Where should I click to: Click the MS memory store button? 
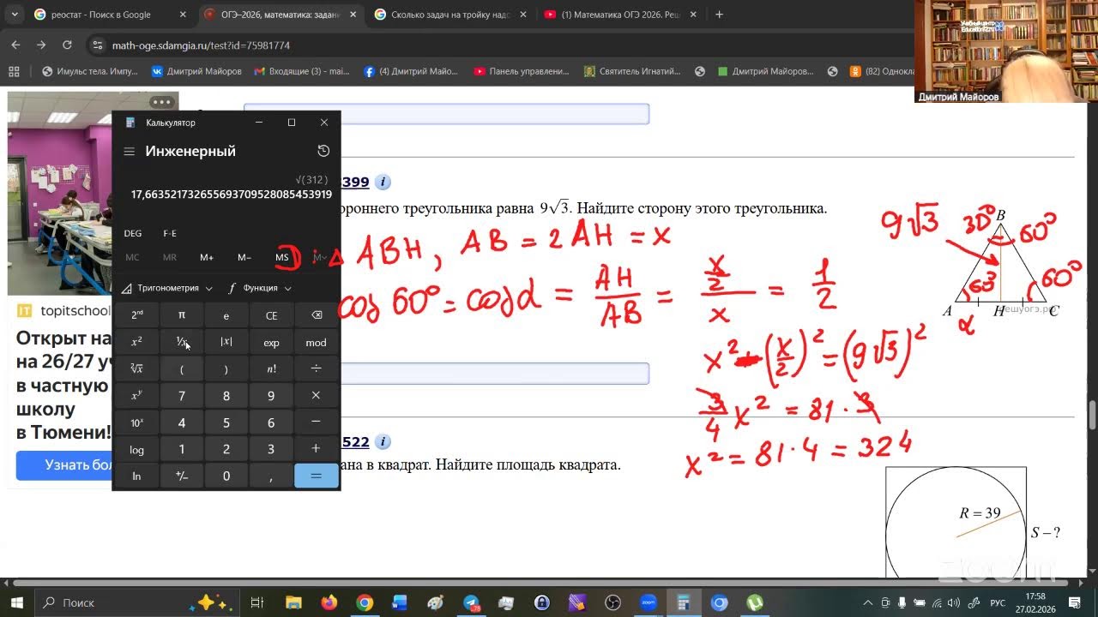tap(282, 257)
